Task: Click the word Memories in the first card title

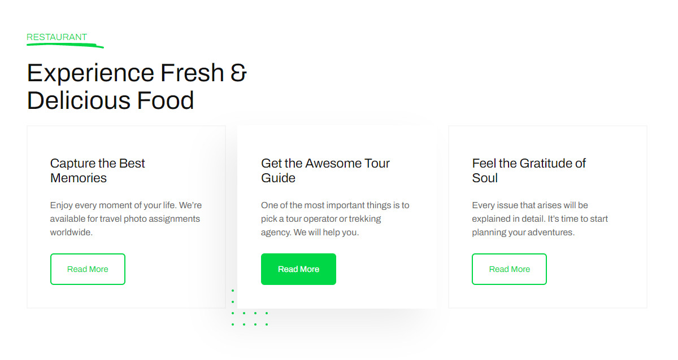Action: (x=79, y=178)
